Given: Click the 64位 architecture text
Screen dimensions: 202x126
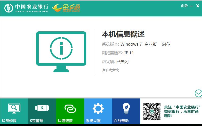Looking at the screenshot, I should (x=166, y=44).
